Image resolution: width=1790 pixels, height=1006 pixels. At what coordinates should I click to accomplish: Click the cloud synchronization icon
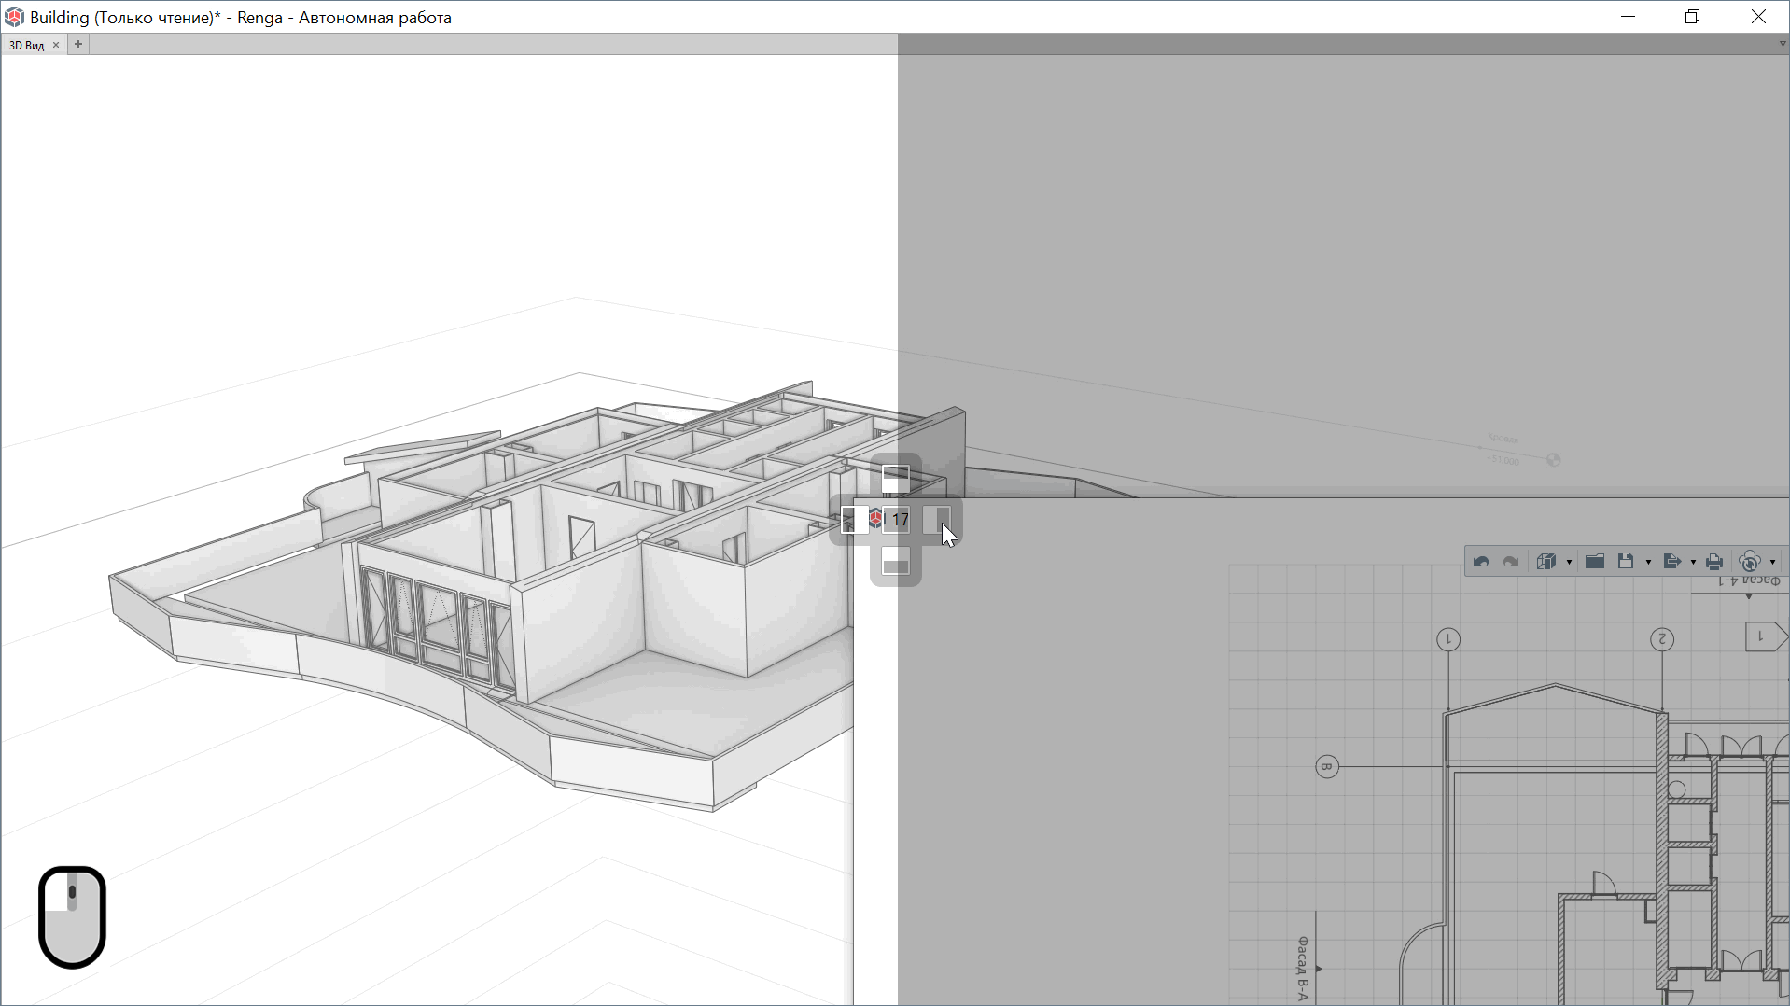pos(1750,562)
